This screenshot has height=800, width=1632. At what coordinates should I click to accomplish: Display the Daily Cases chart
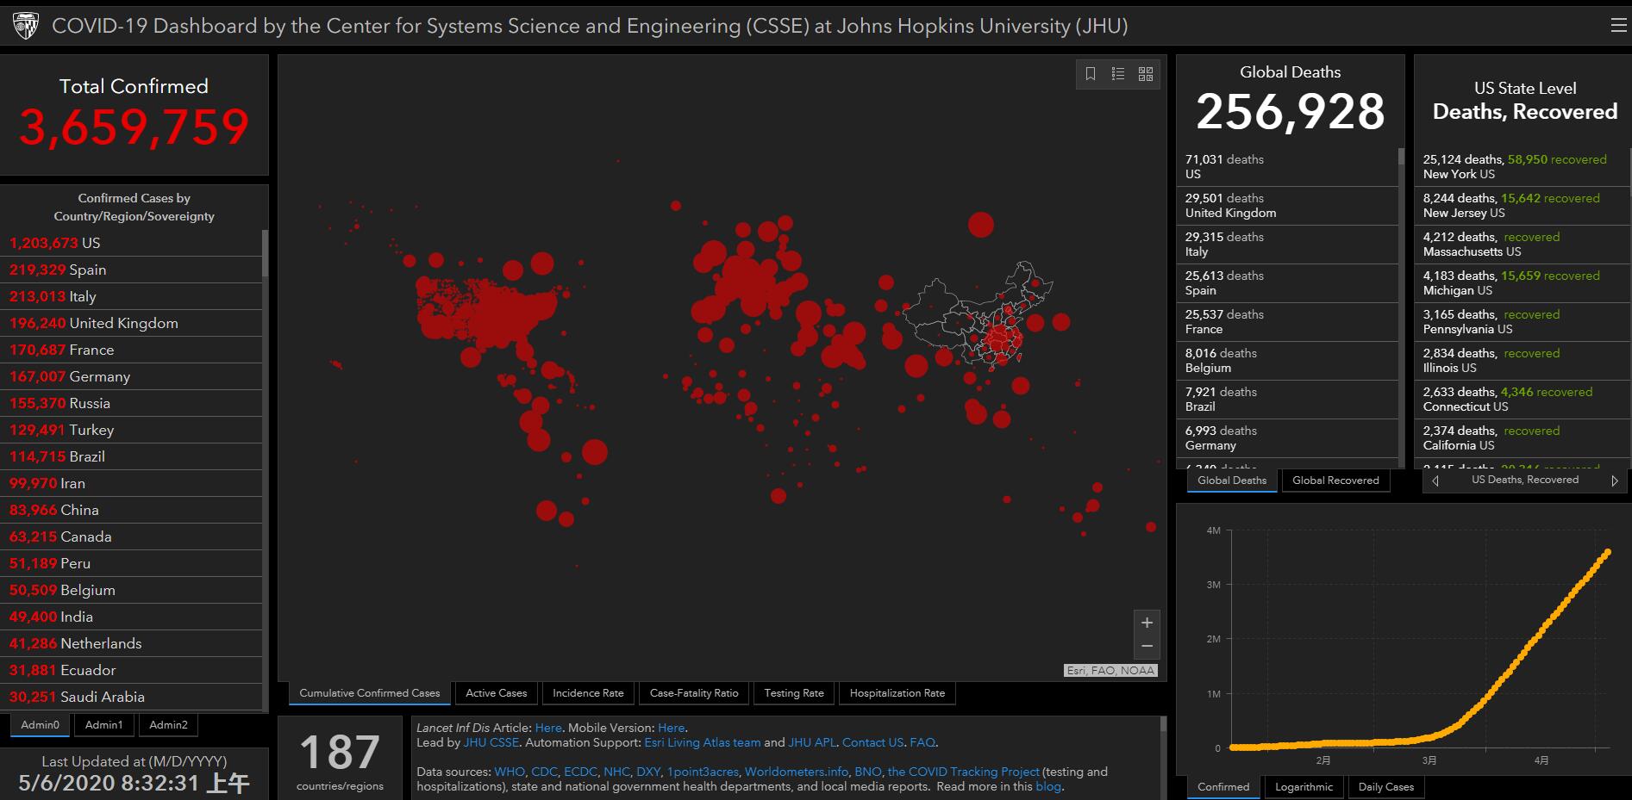(1385, 787)
